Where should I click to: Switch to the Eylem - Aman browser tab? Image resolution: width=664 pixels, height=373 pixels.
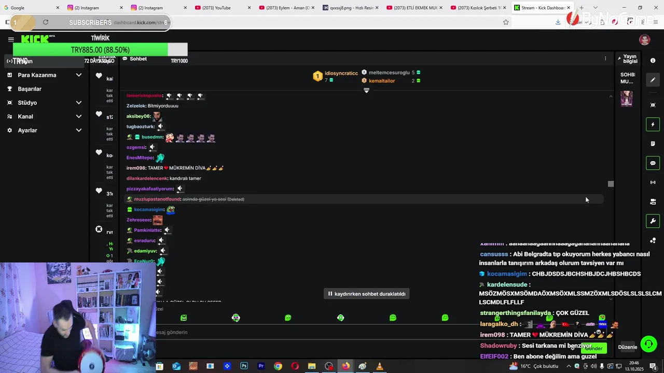click(x=285, y=8)
